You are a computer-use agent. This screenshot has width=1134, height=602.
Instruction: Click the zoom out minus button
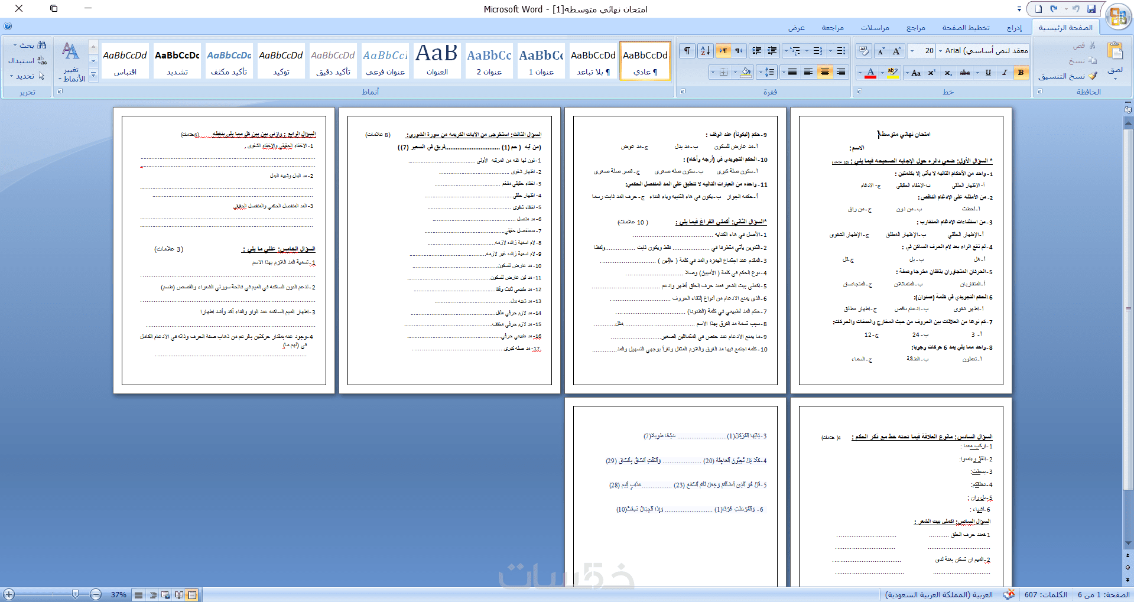96,594
